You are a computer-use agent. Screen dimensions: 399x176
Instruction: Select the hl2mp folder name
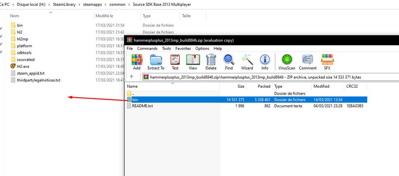[x=23, y=39]
